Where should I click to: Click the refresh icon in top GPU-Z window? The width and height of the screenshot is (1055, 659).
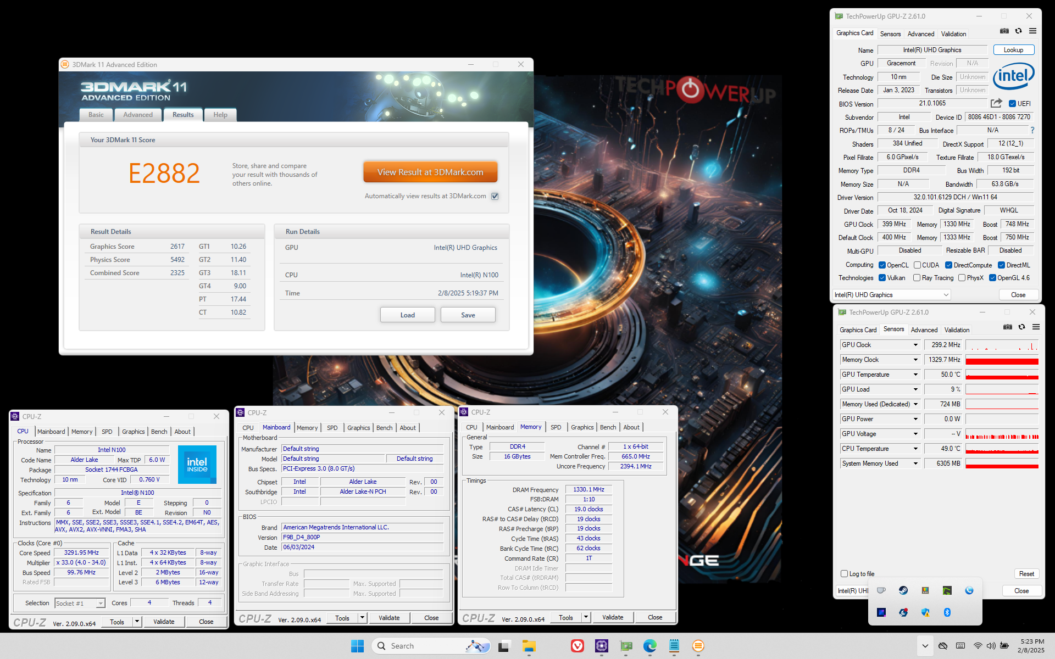tap(1018, 31)
